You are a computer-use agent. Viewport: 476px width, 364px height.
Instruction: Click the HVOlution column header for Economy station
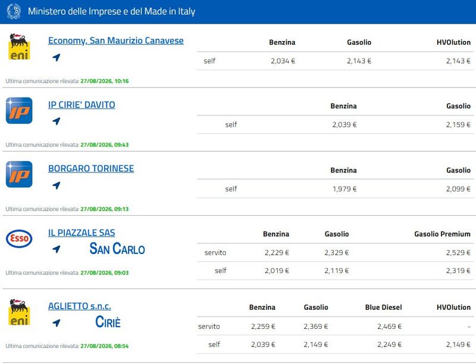tap(453, 42)
